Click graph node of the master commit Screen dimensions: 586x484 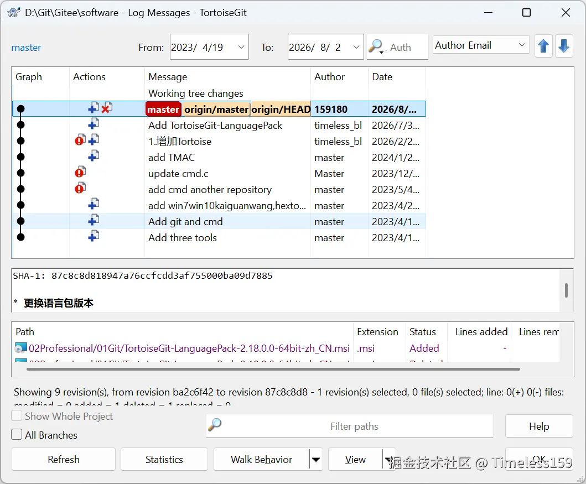21,108
